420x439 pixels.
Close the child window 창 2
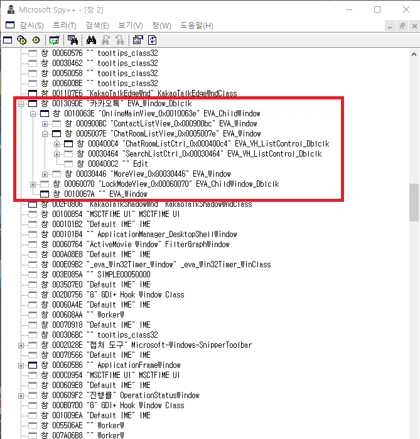click(414, 26)
